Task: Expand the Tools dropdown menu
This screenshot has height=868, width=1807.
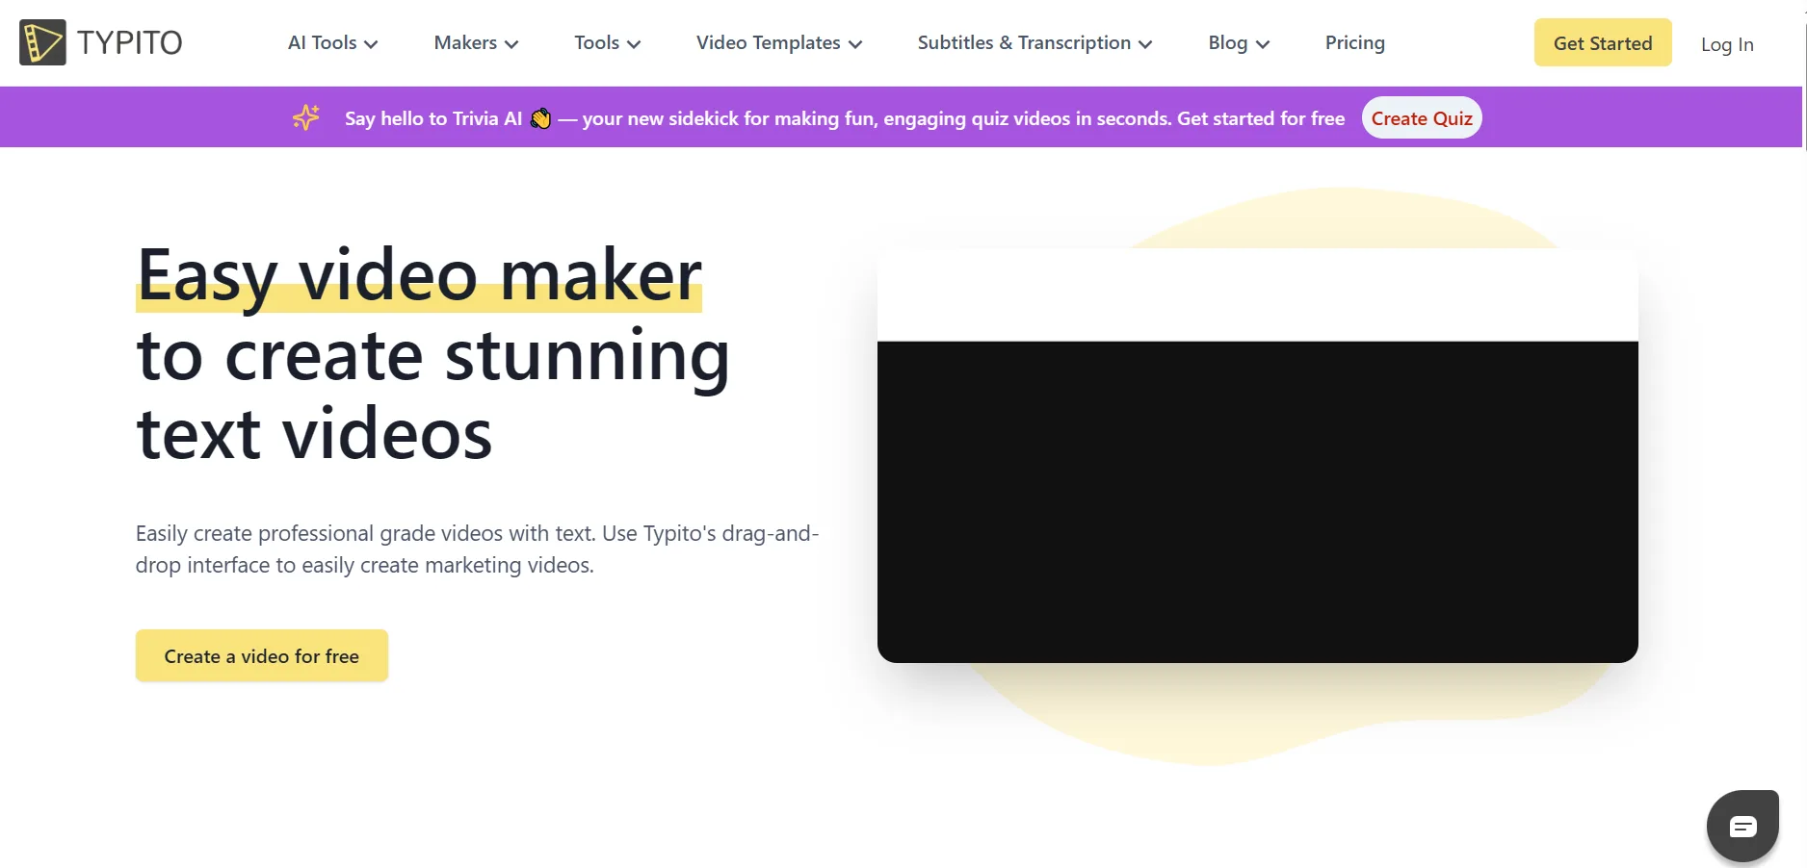Action: point(607,42)
